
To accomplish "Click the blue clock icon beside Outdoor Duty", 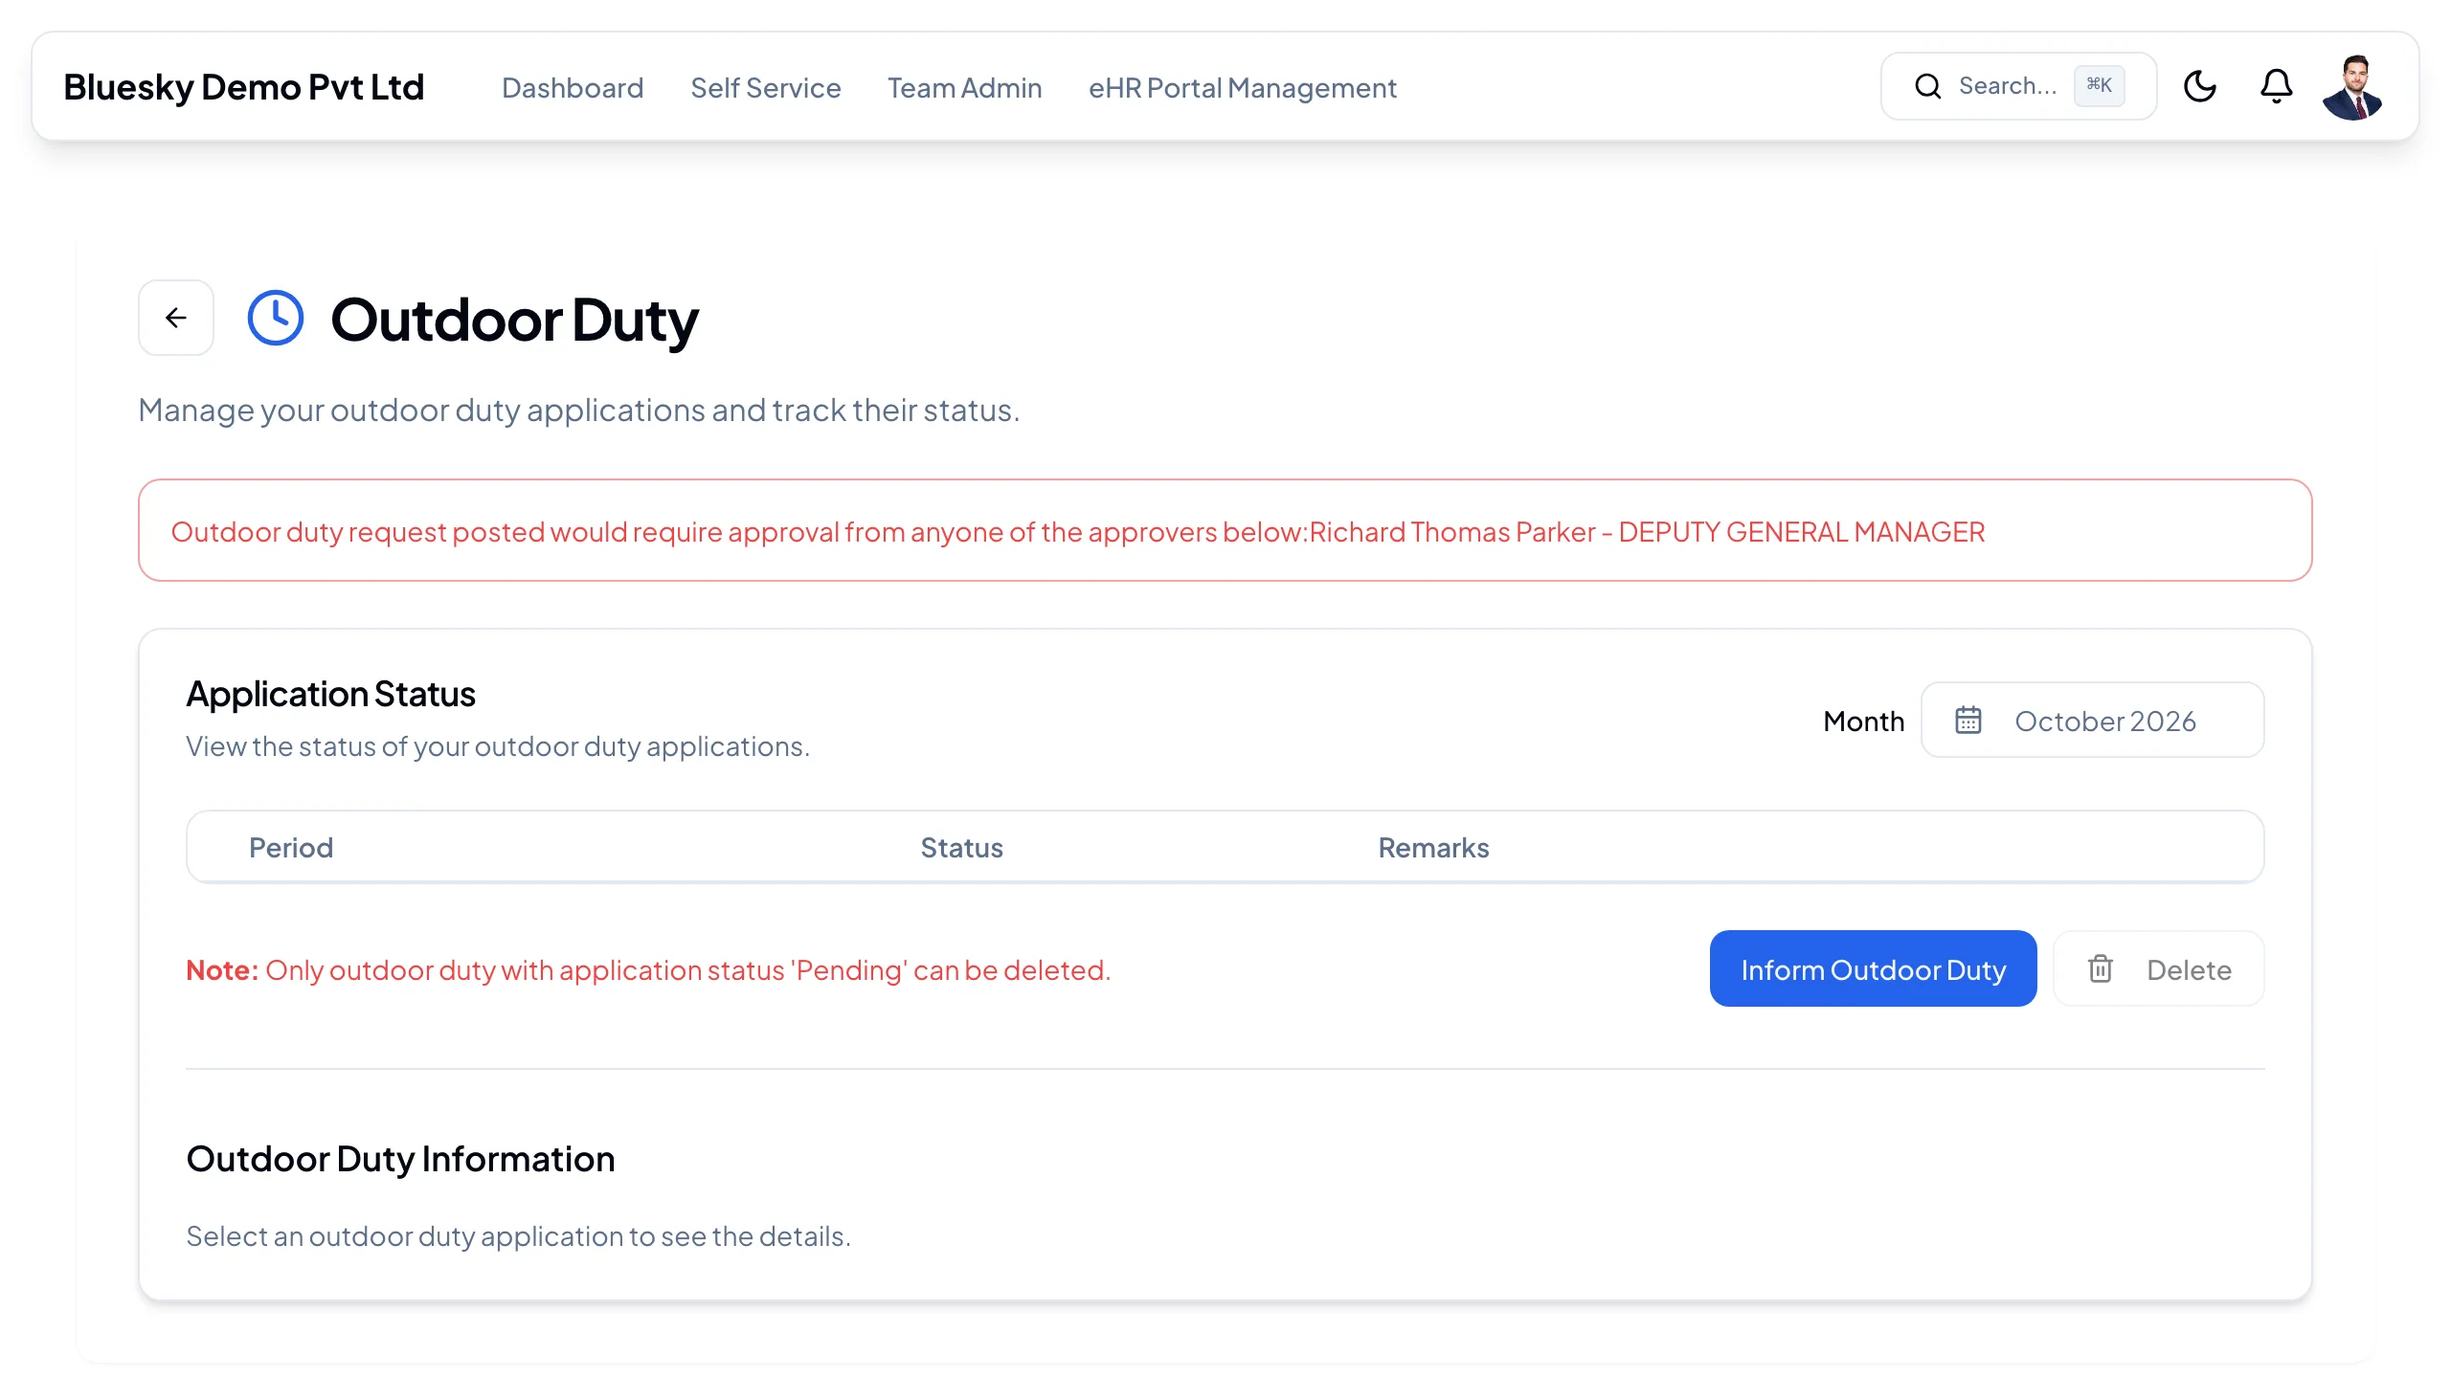I will click(x=276, y=318).
